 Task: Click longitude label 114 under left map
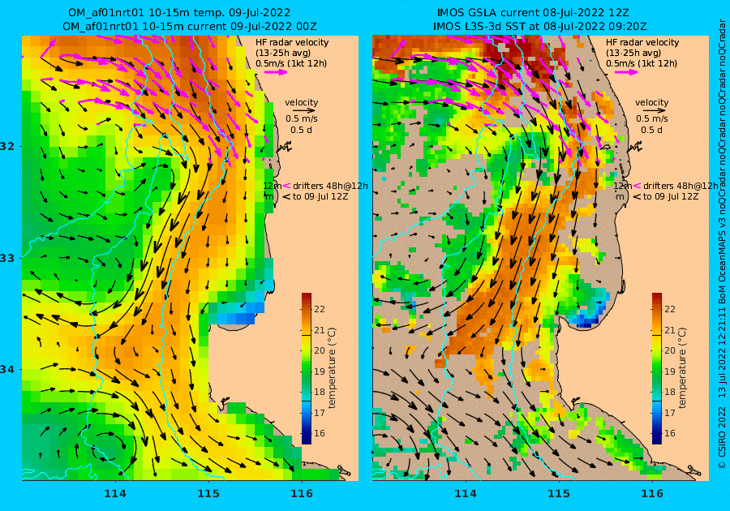[115, 494]
